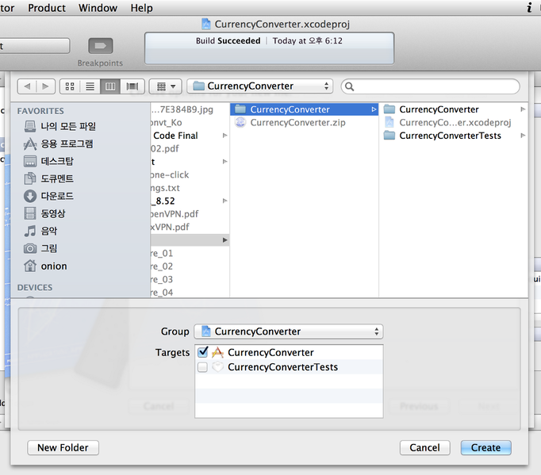Viewport: 541px width, 475px height.
Task: Click the Cancel button
Action: pyautogui.click(x=424, y=447)
